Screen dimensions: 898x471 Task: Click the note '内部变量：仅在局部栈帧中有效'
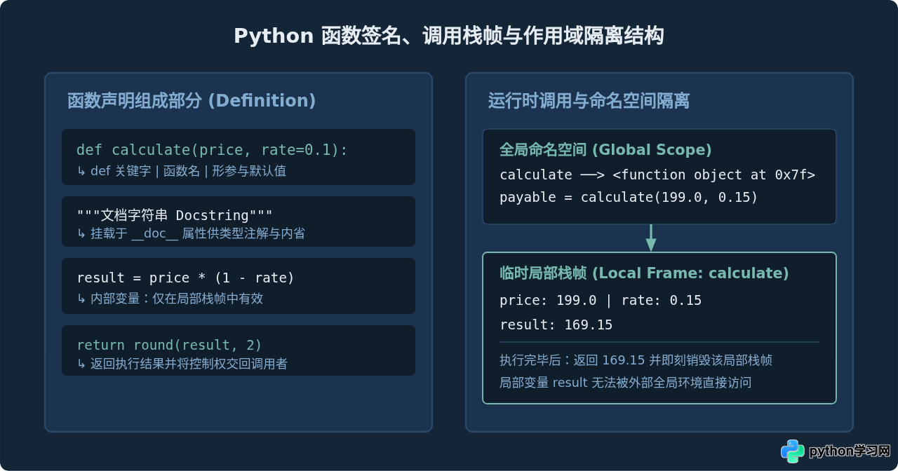coord(170,299)
